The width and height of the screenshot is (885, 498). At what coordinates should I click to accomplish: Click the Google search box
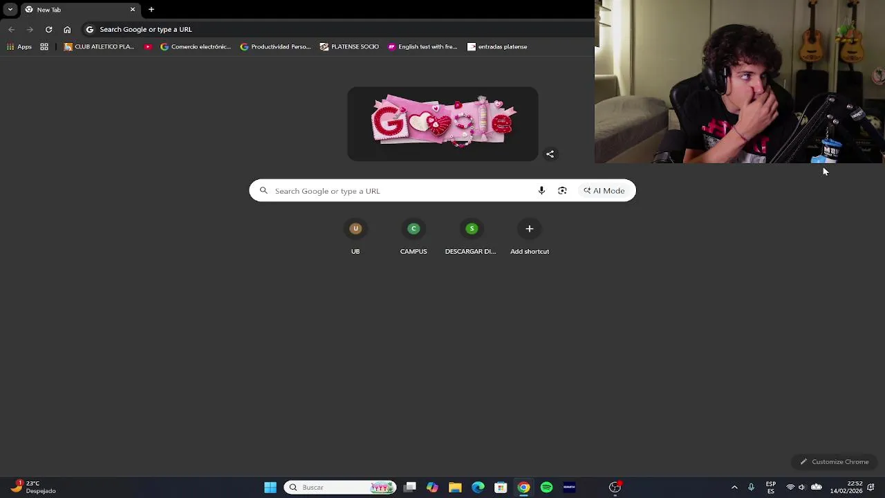[442, 191]
